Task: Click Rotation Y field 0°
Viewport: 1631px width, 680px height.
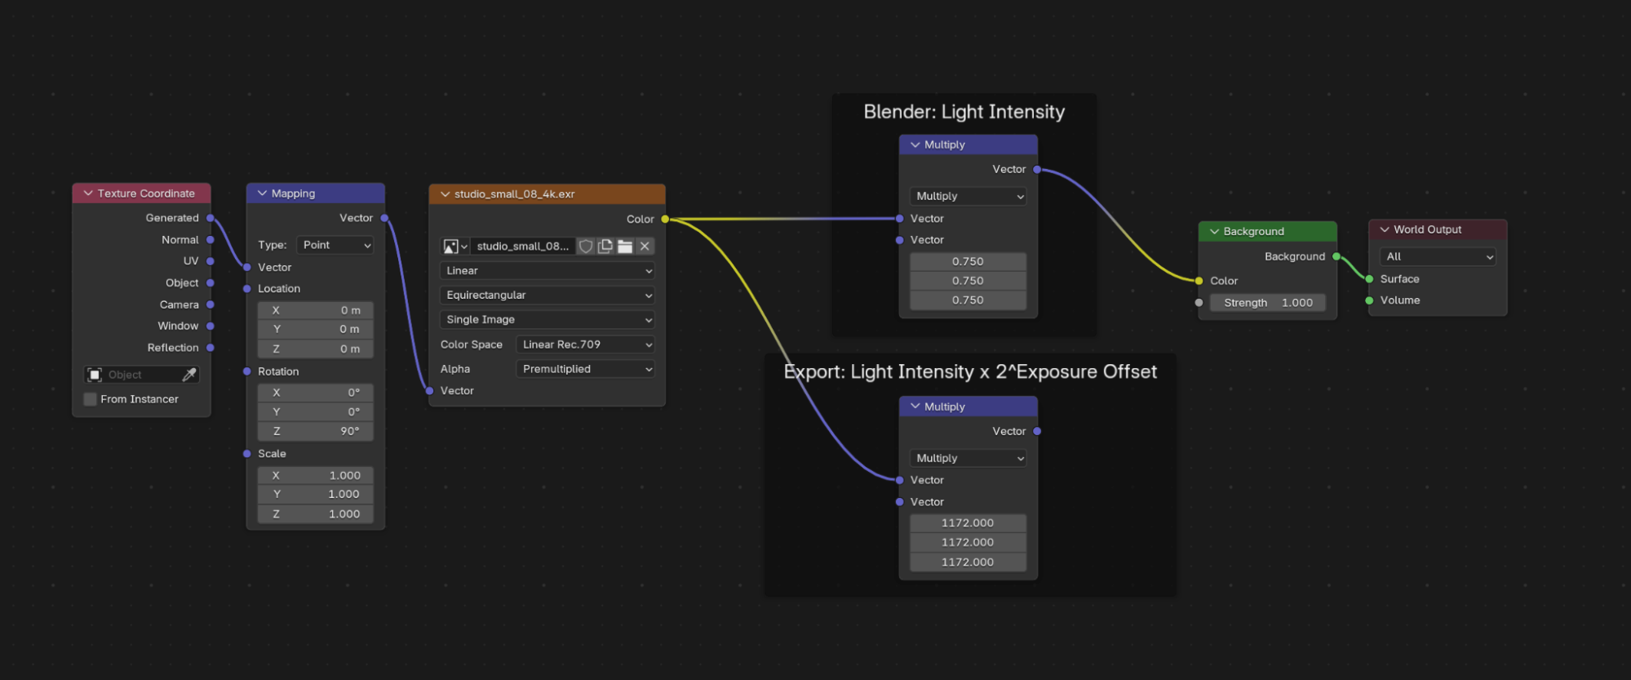Action: (x=315, y=411)
